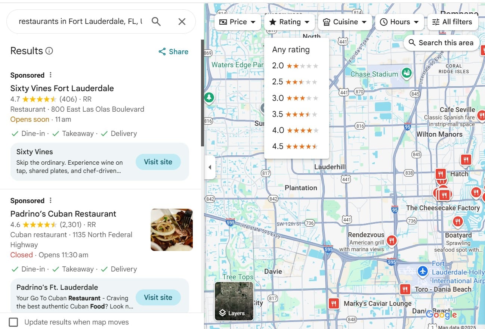The height and width of the screenshot is (329, 485).
Task: Select the 2.5 stars rating option
Action: click(x=297, y=82)
